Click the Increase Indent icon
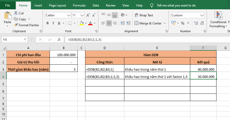The image size is (230, 120). (x=128, y=23)
